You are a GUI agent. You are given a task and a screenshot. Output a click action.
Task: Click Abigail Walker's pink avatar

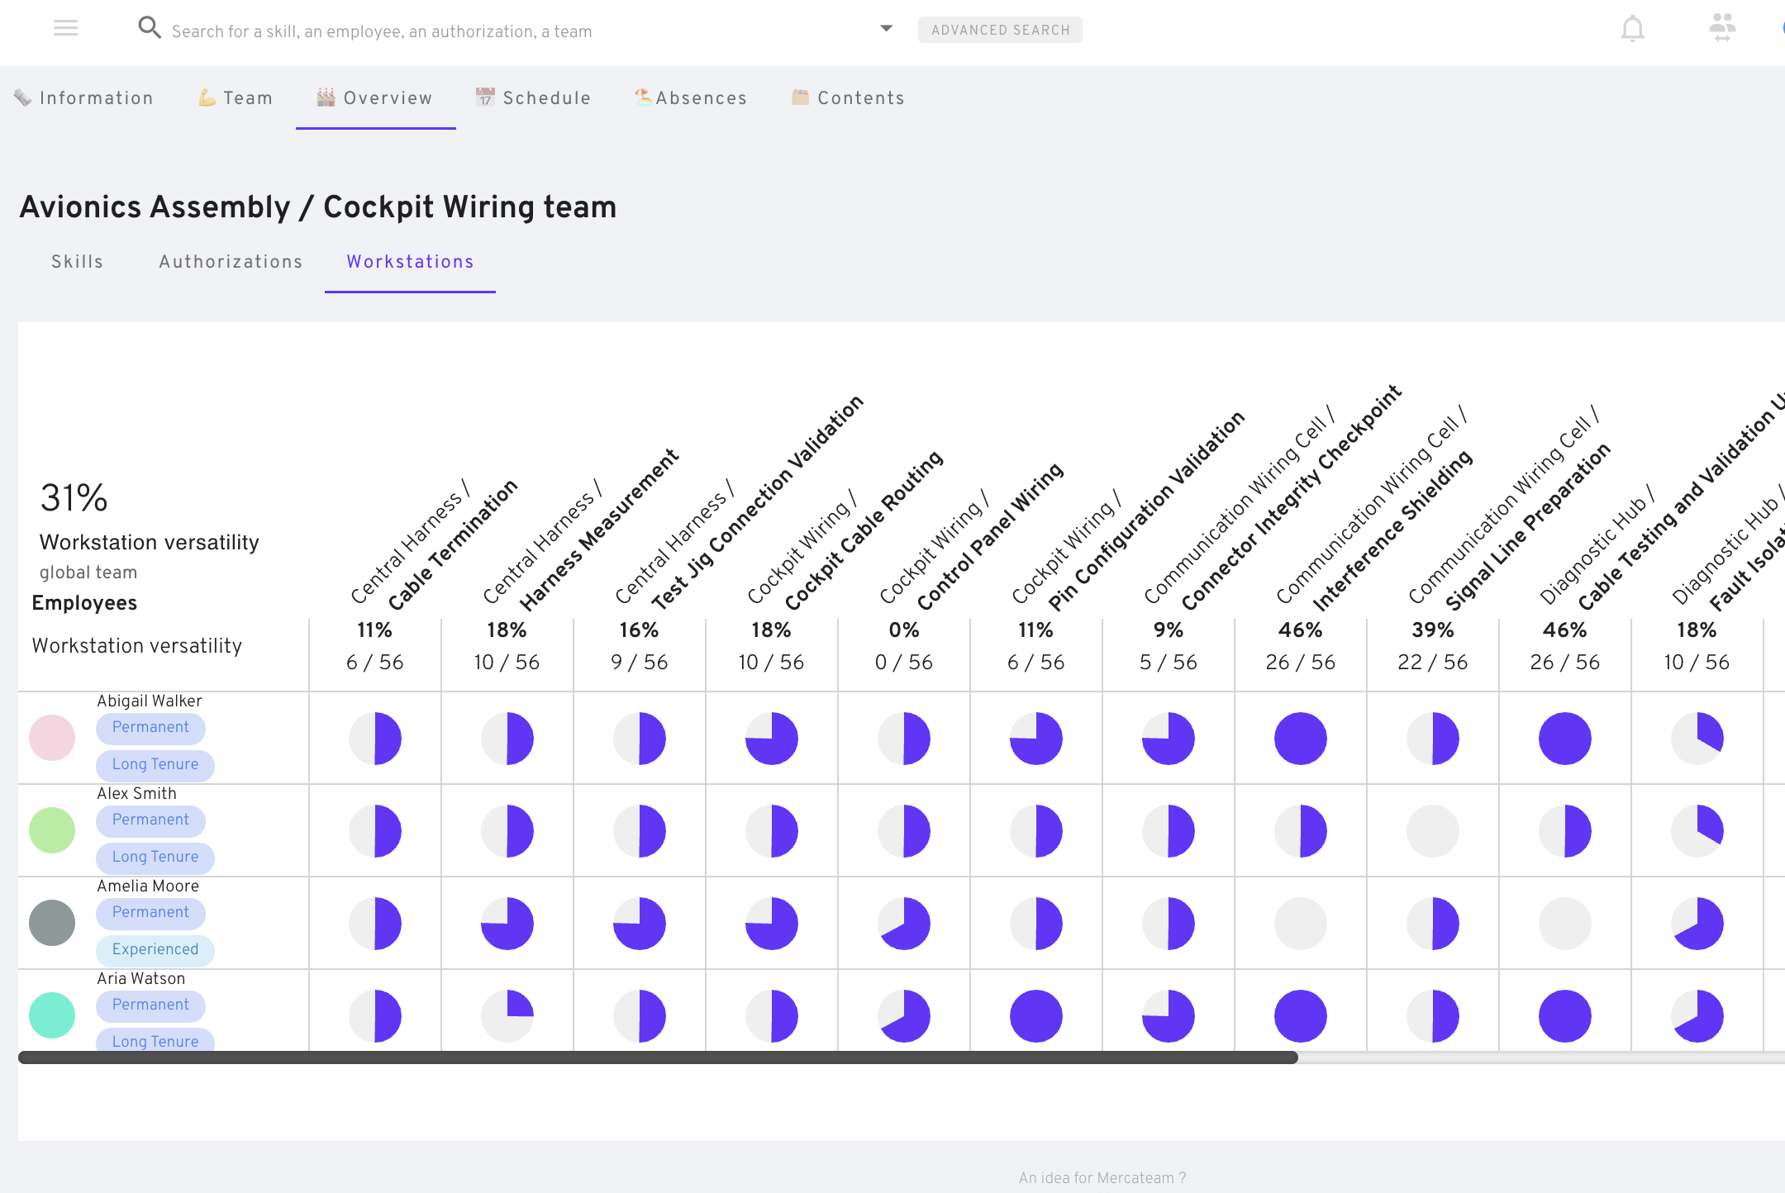[52, 738]
